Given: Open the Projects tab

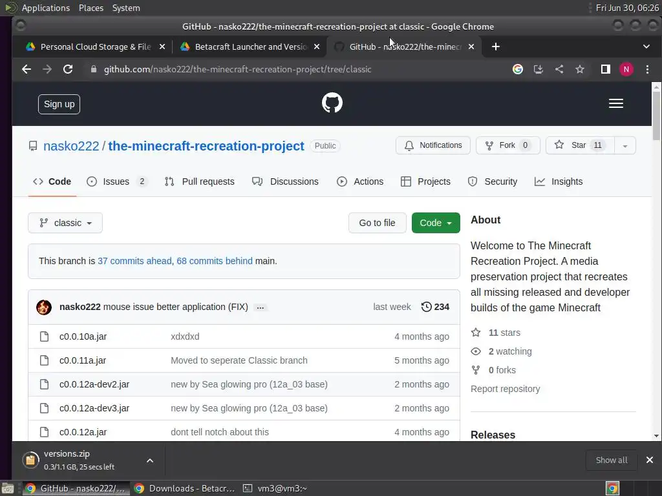Looking at the screenshot, I should point(425,181).
